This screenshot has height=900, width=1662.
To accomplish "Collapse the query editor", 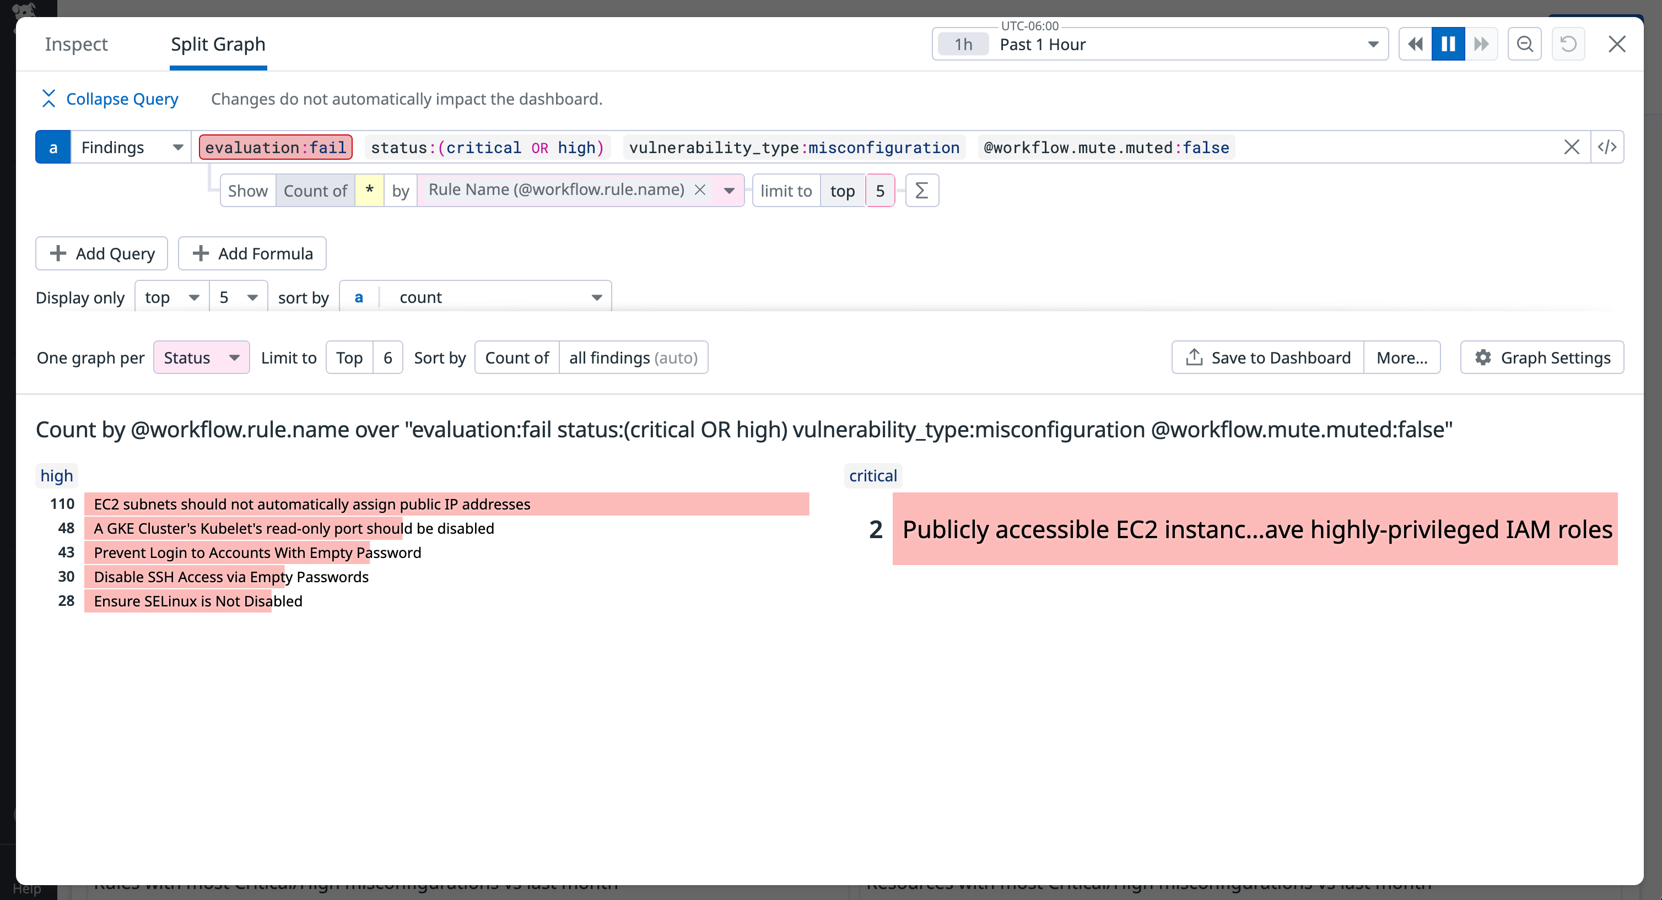I will (x=109, y=99).
